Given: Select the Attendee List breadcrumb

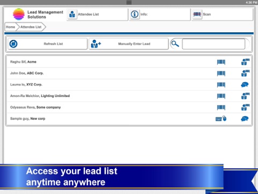Looking at the screenshot, I should coord(31,27).
